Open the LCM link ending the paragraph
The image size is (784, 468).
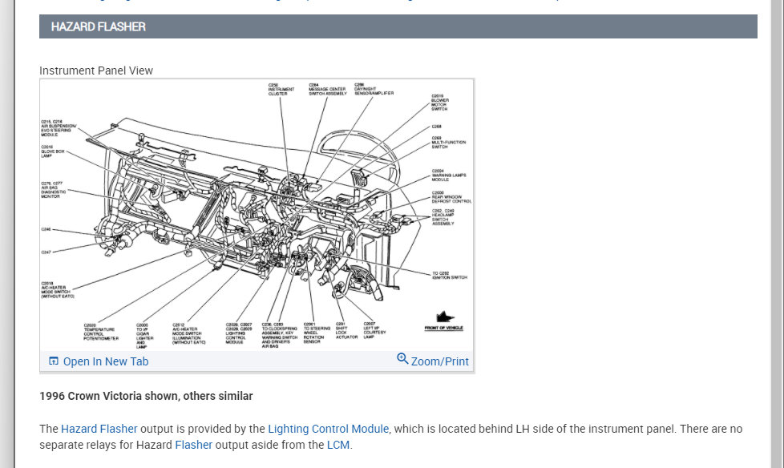coord(338,445)
